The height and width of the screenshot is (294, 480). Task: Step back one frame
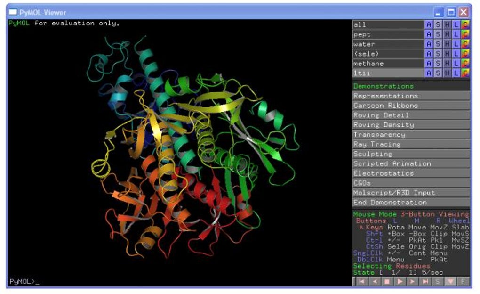pyautogui.click(x=374, y=282)
